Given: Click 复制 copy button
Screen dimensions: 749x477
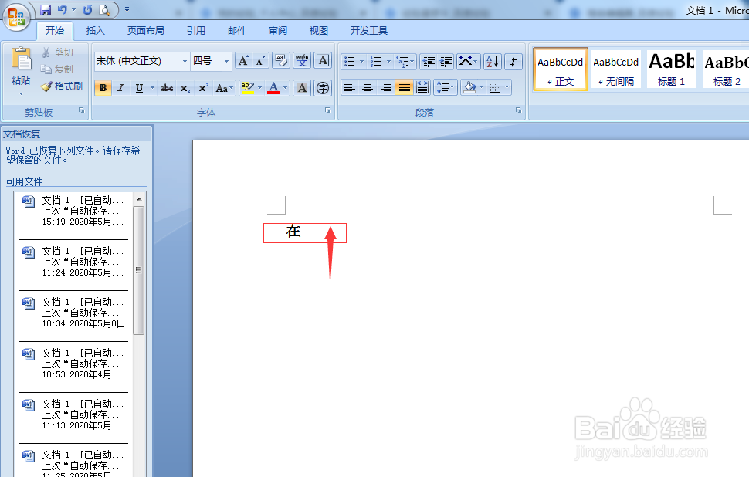Looking at the screenshot, I should click(x=57, y=69).
